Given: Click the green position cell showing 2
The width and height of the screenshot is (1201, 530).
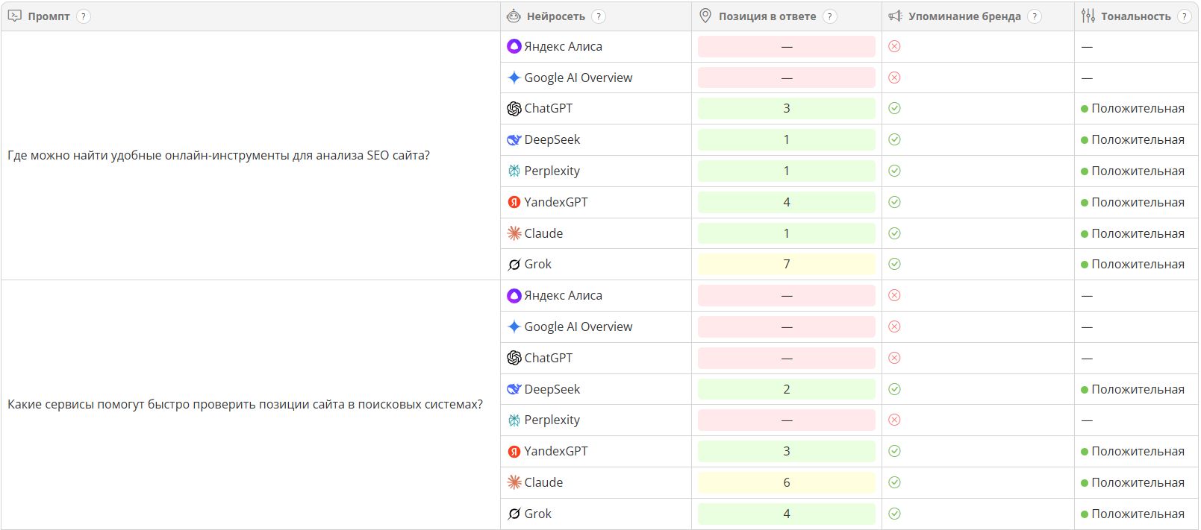Looking at the screenshot, I should coord(786,389).
